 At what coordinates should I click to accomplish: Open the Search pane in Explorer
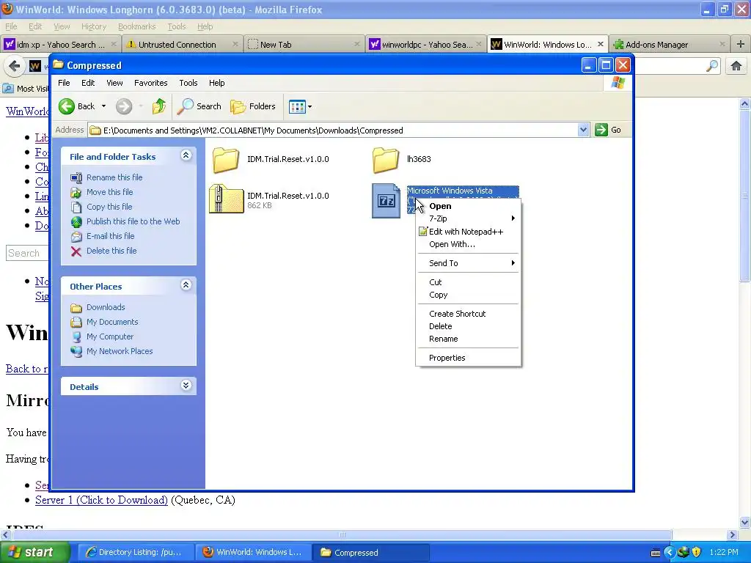199,106
